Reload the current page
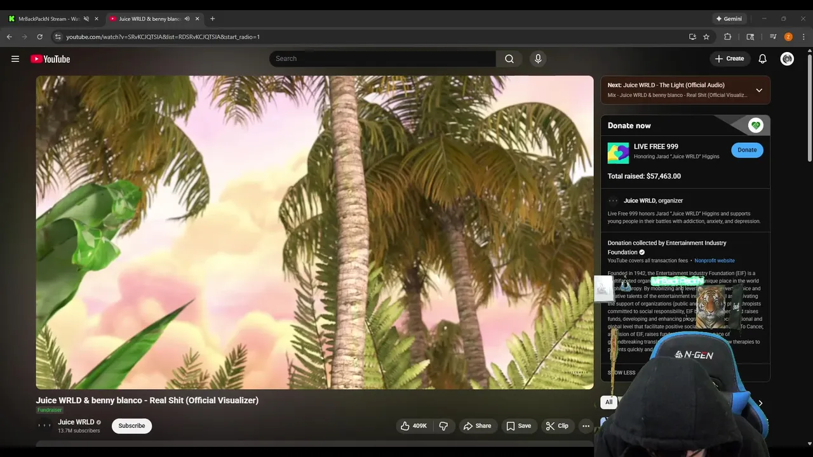The width and height of the screenshot is (813, 457). click(x=39, y=37)
